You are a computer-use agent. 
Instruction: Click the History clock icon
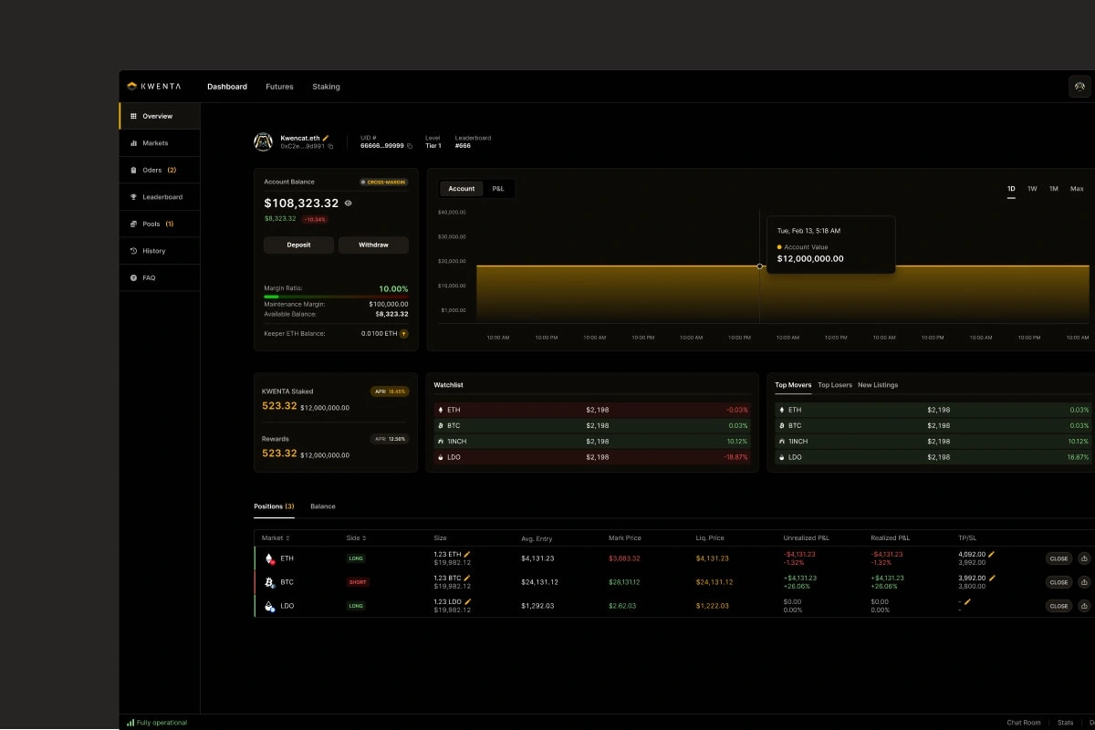(133, 251)
